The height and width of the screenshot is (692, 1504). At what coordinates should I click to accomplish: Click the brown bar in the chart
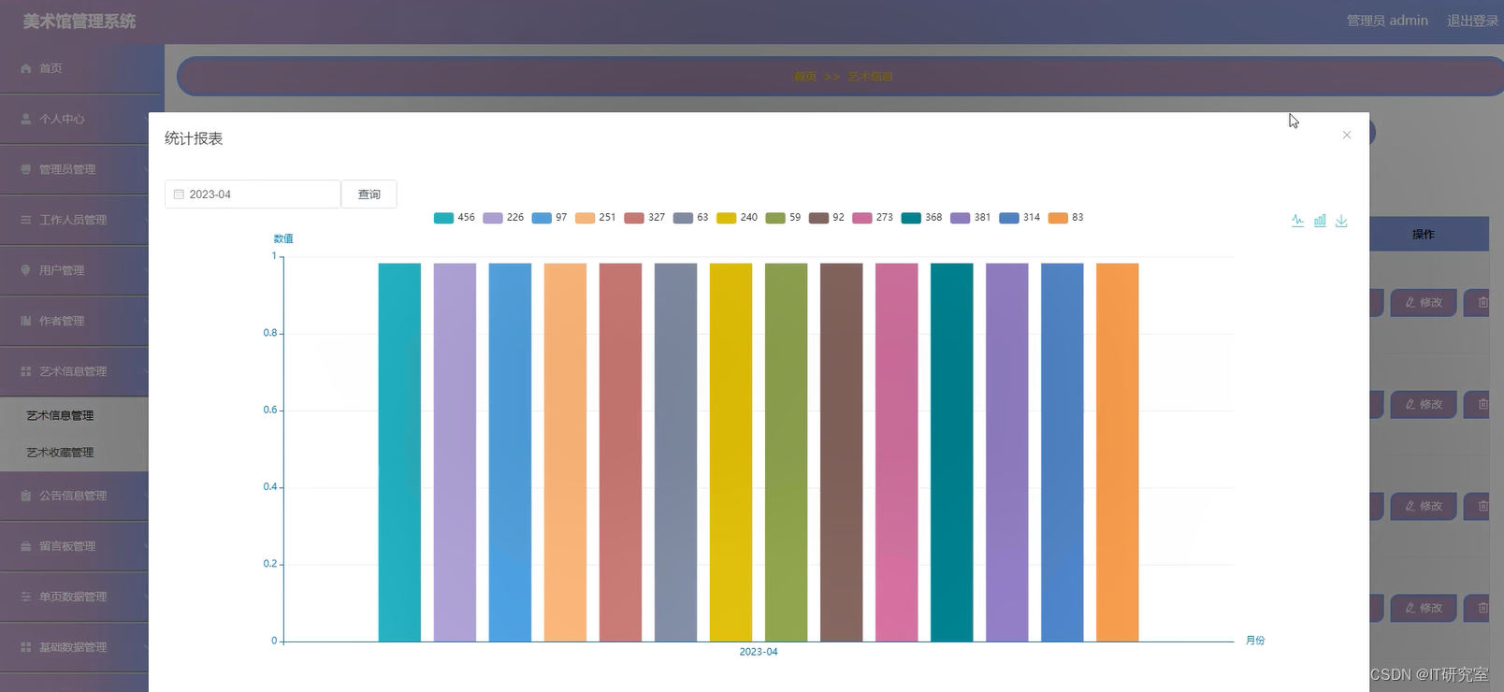841,453
